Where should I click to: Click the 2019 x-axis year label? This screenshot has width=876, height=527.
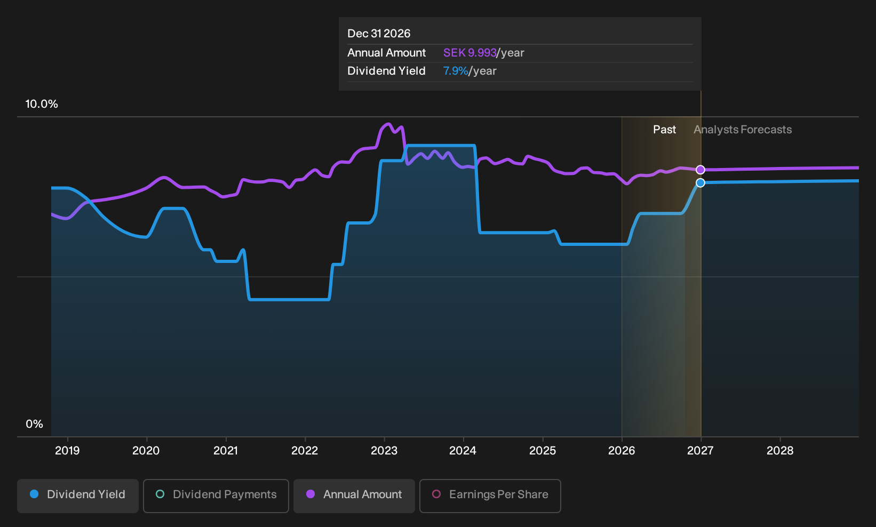tap(67, 451)
